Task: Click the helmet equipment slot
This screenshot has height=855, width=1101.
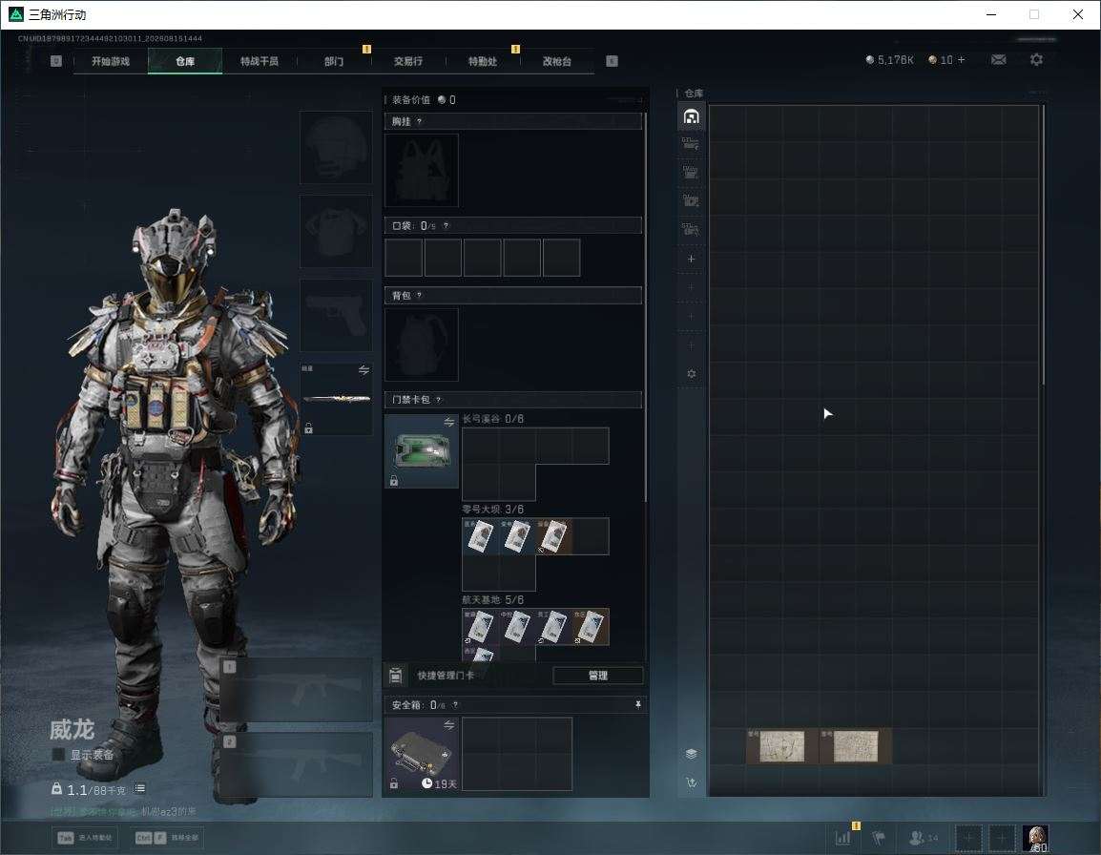Action: [x=337, y=148]
